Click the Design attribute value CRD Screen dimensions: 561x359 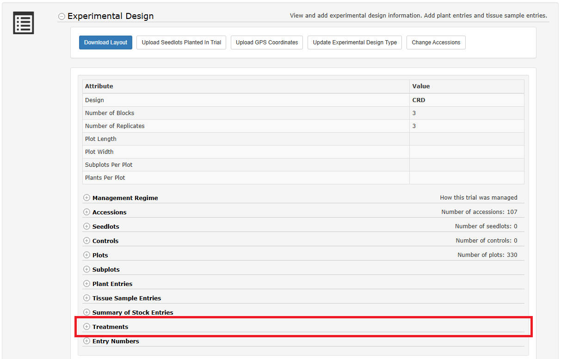coord(419,100)
